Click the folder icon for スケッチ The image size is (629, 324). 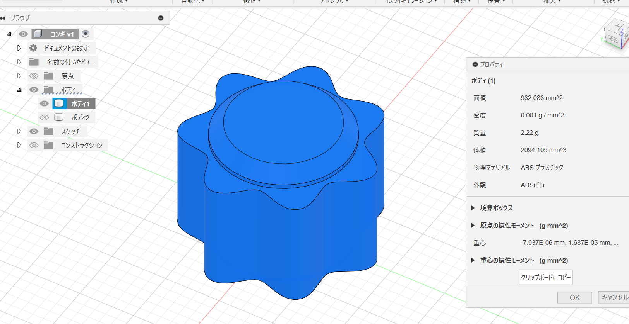[48, 131]
